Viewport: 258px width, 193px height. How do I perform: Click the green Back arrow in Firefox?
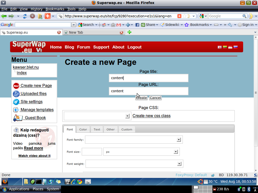[x=4, y=16]
